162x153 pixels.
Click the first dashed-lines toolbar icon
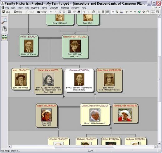coord(51,12)
